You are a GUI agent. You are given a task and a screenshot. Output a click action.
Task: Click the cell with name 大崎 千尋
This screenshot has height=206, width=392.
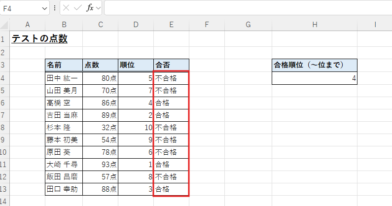(64, 164)
